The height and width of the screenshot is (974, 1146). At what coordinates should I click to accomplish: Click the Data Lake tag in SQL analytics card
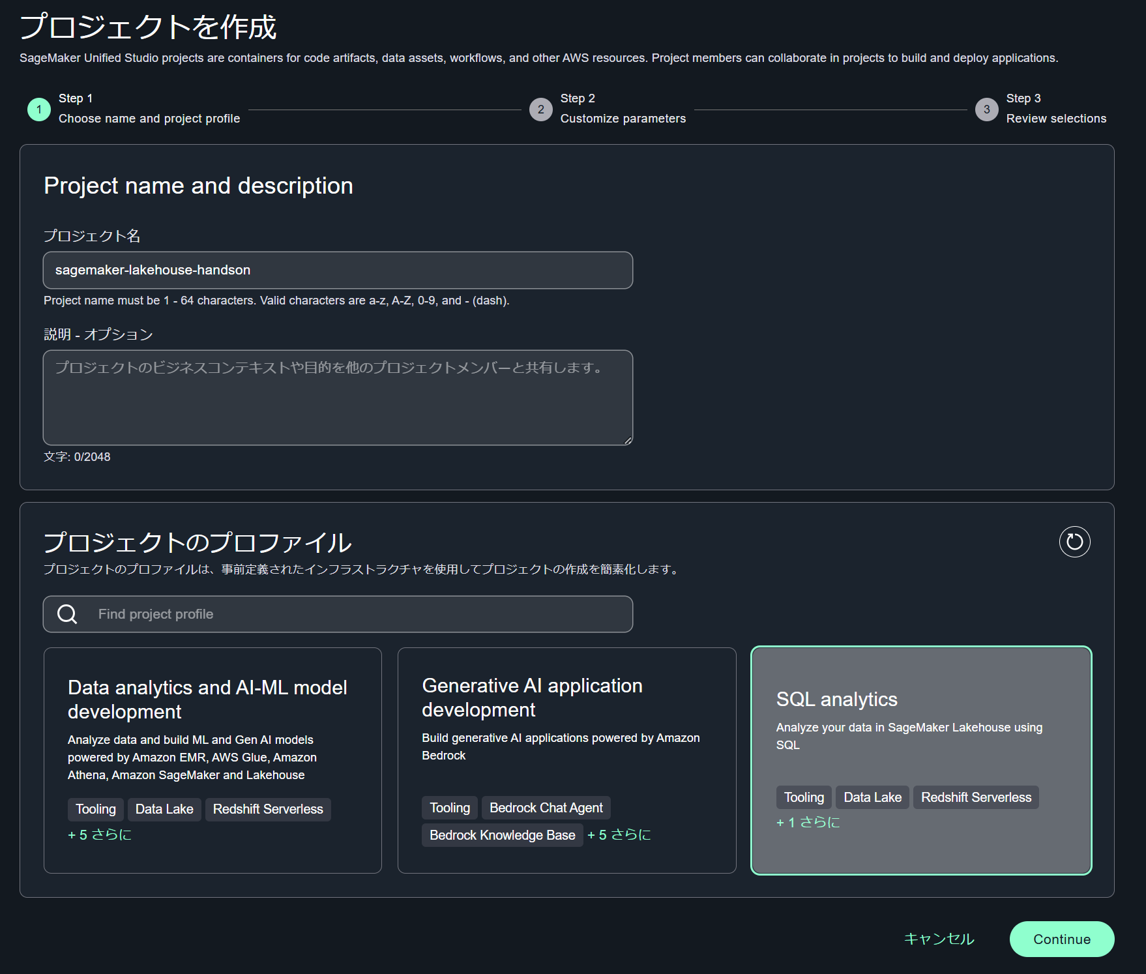point(872,797)
